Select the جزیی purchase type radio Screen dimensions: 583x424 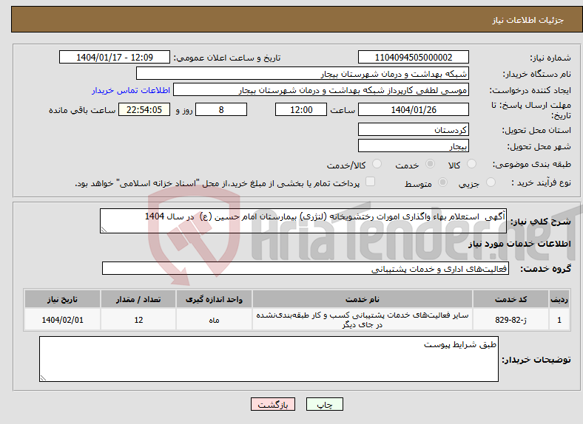[491, 182]
